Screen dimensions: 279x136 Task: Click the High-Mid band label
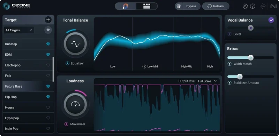click(187, 66)
